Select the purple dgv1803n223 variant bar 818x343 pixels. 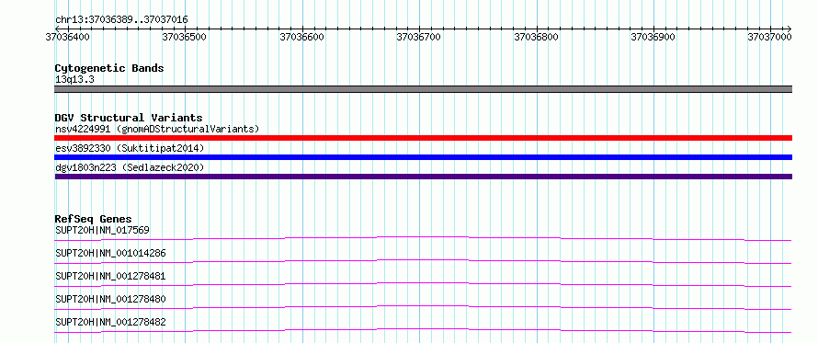pyautogui.click(x=424, y=177)
